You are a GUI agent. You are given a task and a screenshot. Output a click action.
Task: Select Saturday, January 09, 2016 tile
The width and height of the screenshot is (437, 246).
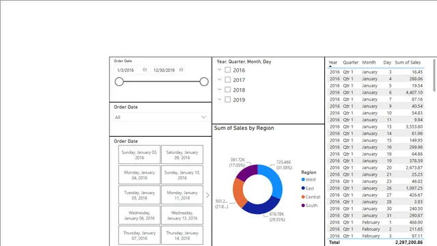(182, 155)
